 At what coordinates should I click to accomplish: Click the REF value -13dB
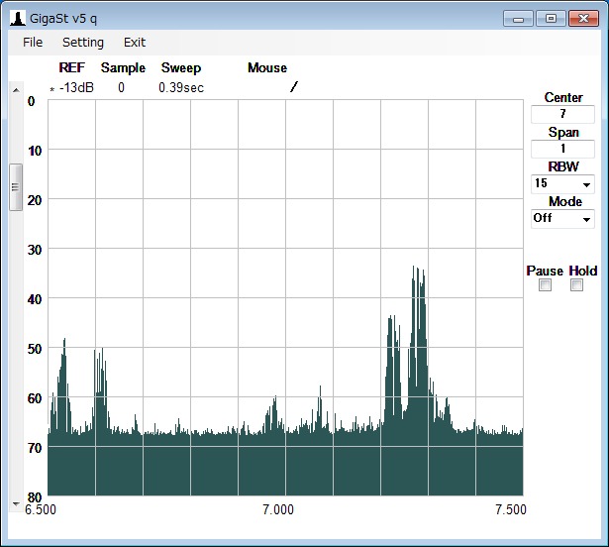click(75, 87)
